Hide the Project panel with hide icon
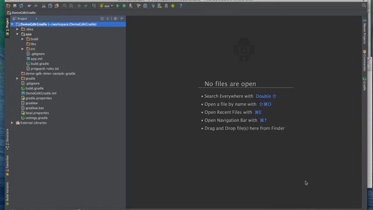373x210 pixels. tap(122, 19)
